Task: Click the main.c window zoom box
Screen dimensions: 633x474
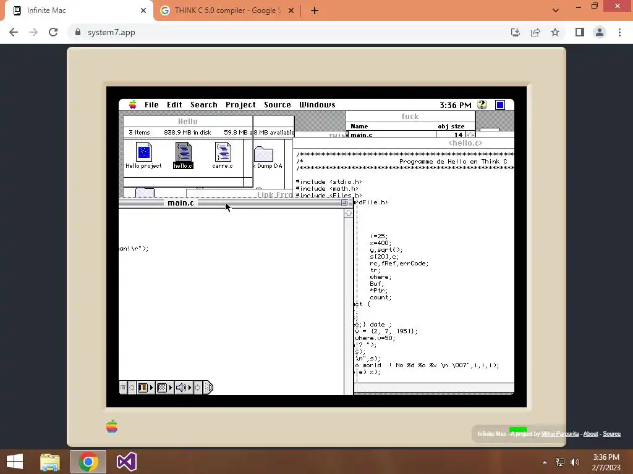Action: click(x=344, y=202)
